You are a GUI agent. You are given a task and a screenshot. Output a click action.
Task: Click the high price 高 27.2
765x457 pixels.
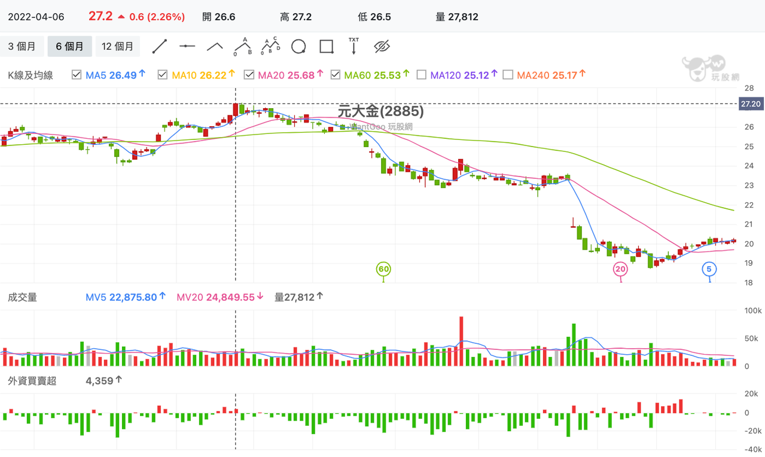tap(295, 17)
